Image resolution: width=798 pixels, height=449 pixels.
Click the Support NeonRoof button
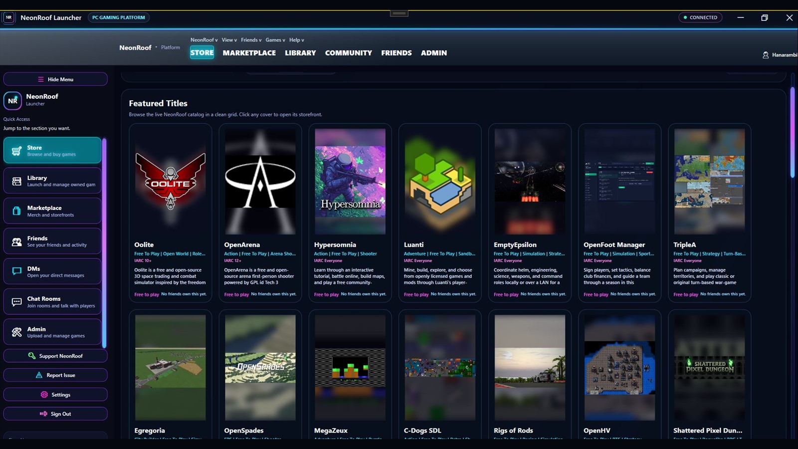pos(55,356)
